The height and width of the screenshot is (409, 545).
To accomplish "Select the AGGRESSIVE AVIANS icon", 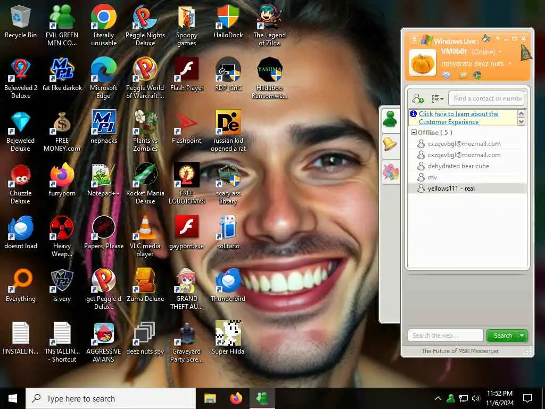I will click(x=104, y=342).
